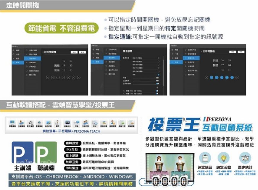Select highlighted second-column sidebar item in middle screenshot

click(x=112, y=58)
